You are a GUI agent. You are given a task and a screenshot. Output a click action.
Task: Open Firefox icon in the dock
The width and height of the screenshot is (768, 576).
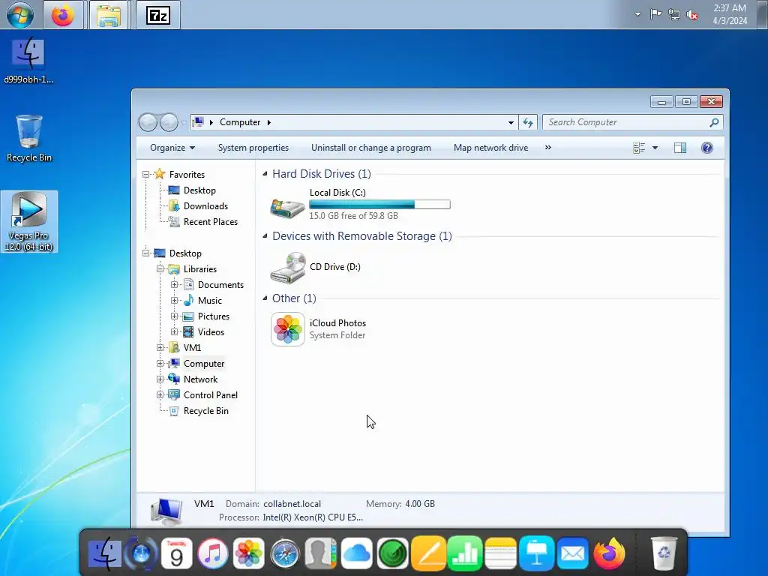pos(609,554)
